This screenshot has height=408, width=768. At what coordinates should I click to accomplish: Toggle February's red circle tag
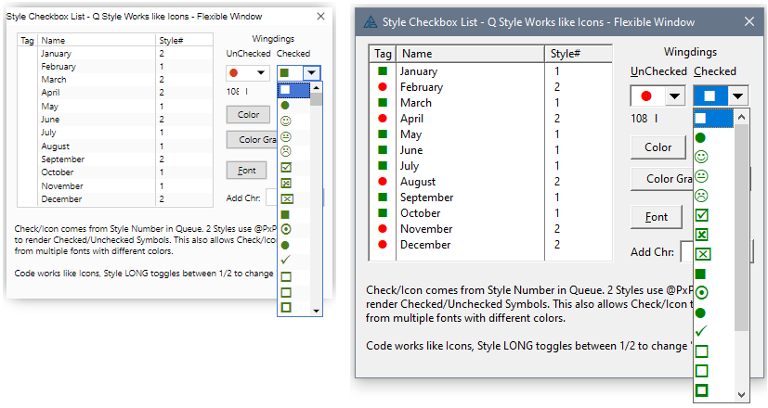382,87
